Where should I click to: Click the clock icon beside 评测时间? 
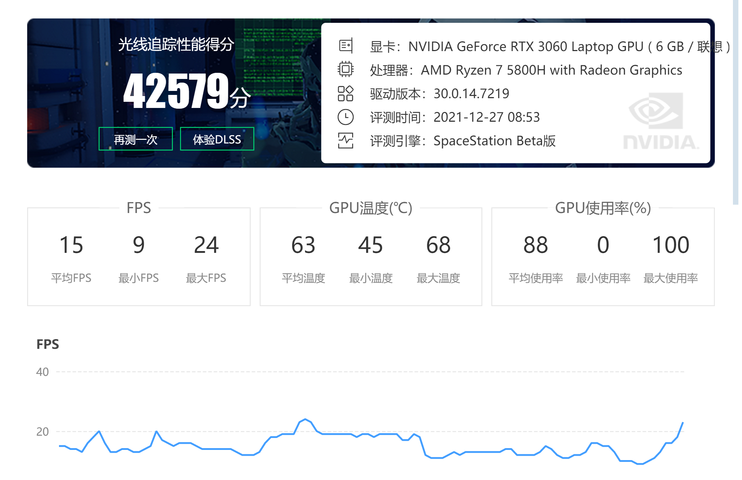[x=346, y=117]
